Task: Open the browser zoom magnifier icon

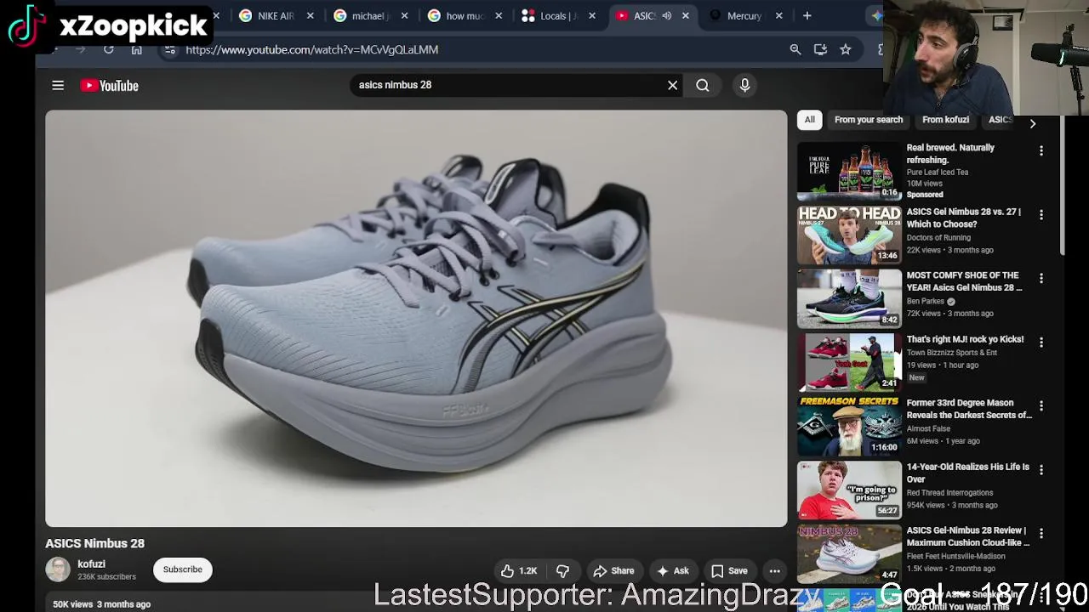Action: (795, 49)
